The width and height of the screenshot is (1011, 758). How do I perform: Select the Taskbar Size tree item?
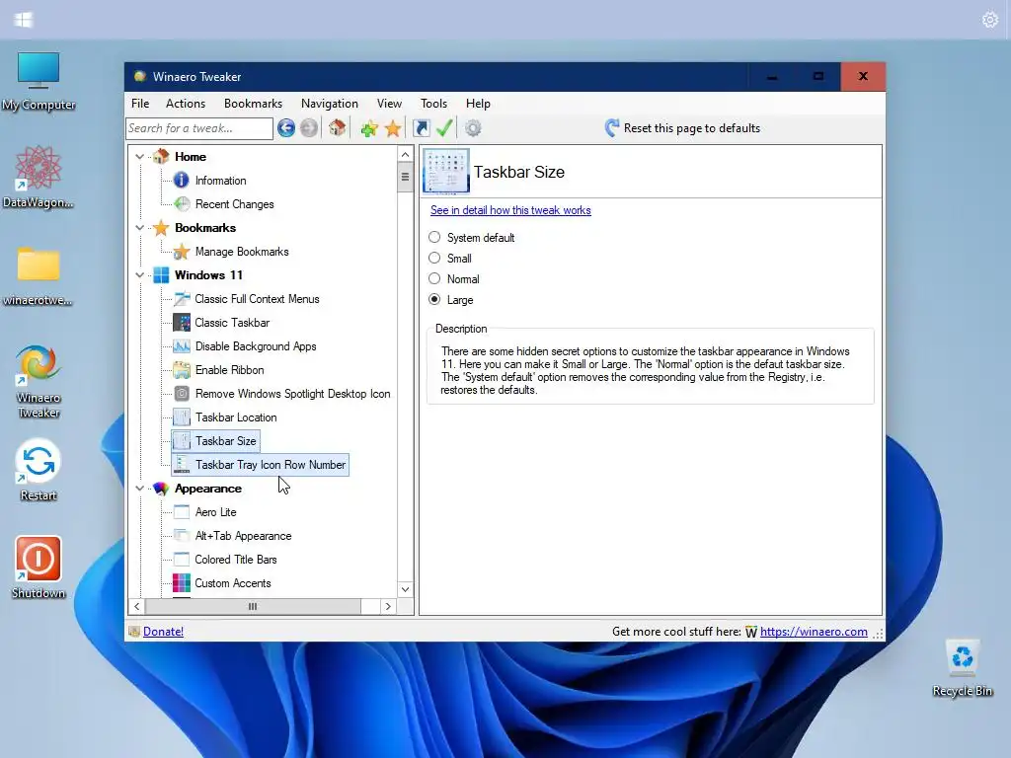pyautogui.click(x=216, y=441)
